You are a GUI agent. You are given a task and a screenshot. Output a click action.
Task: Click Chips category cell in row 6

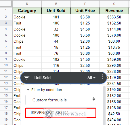(x=27, y=41)
